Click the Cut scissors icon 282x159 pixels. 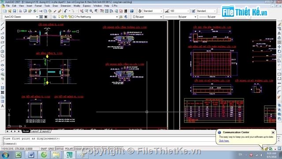(x=41, y=11)
